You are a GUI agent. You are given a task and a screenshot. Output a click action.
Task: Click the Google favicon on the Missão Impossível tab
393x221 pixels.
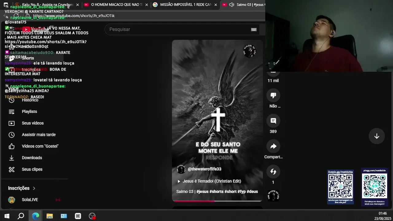pyautogui.click(x=155, y=5)
